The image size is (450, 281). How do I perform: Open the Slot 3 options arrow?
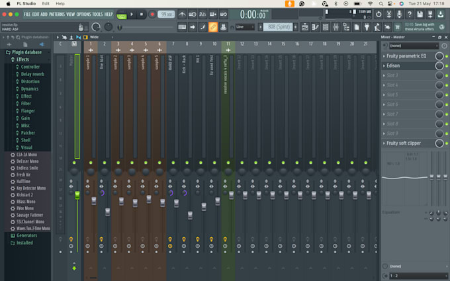click(384, 75)
